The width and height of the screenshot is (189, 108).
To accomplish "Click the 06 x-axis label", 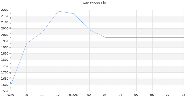I will point(152,95).
